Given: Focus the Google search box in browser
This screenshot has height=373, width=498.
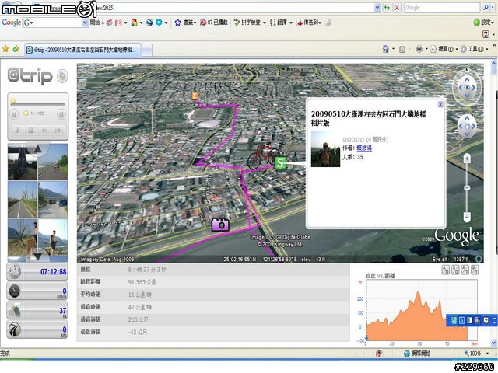Looking at the screenshot, I should coord(442,8).
